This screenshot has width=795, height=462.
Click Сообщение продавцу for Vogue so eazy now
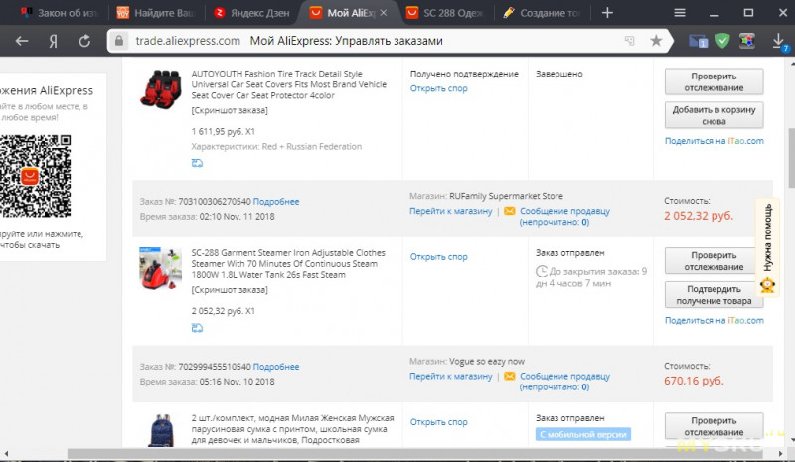coord(564,381)
